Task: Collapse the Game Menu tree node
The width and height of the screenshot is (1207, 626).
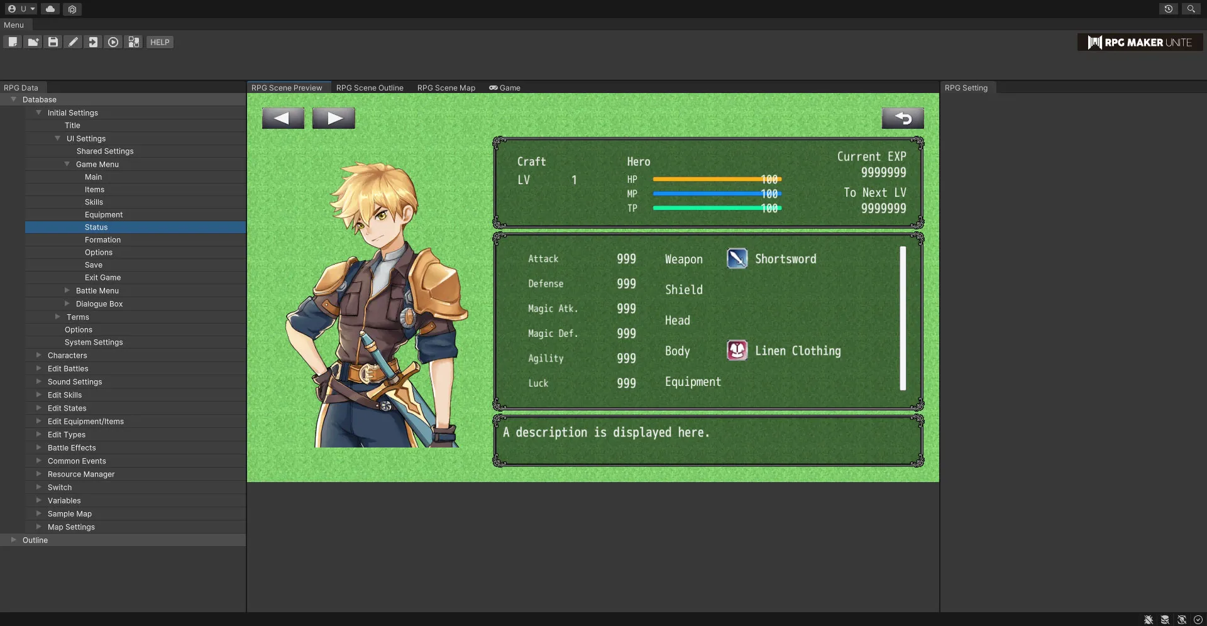Action: click(67, 164)
